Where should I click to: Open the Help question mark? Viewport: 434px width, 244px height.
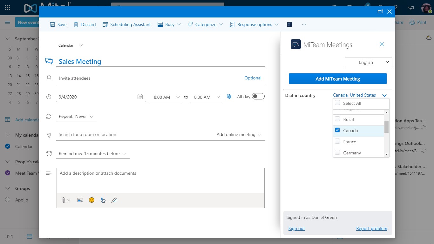[x=396, y=8]
